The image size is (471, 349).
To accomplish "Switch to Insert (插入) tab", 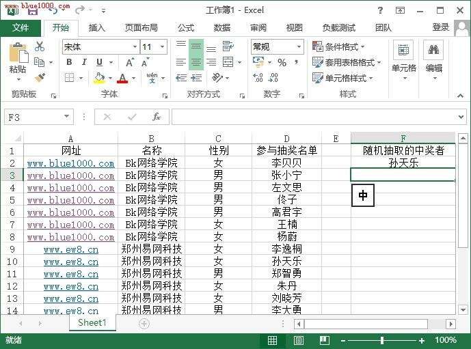I will (x=96, y=28).
